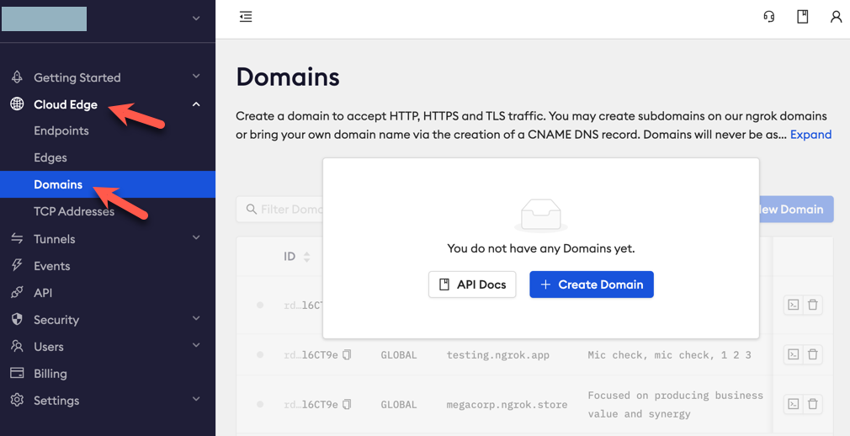Click the Create Domain button

click(x=592, y=284)
